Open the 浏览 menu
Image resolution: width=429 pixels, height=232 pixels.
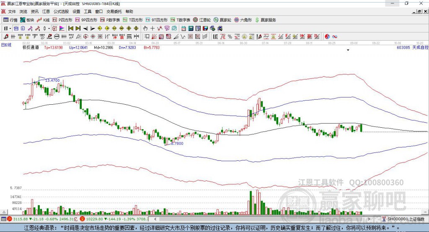(x=23, y=11)
